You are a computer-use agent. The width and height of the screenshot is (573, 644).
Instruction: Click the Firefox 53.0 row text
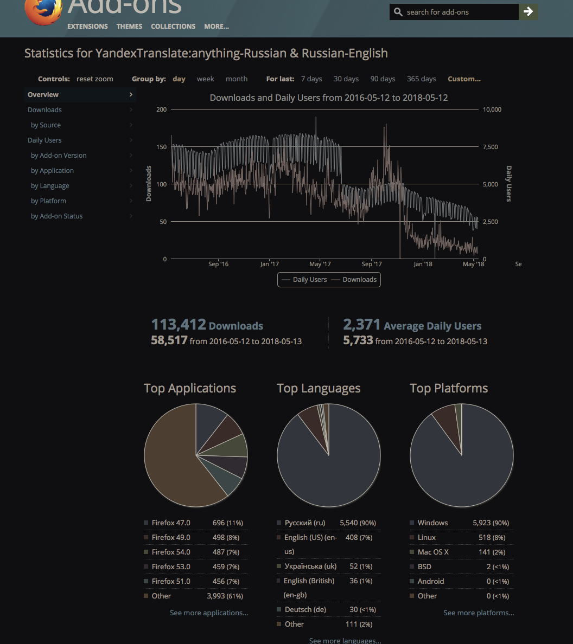click(171, 566)
